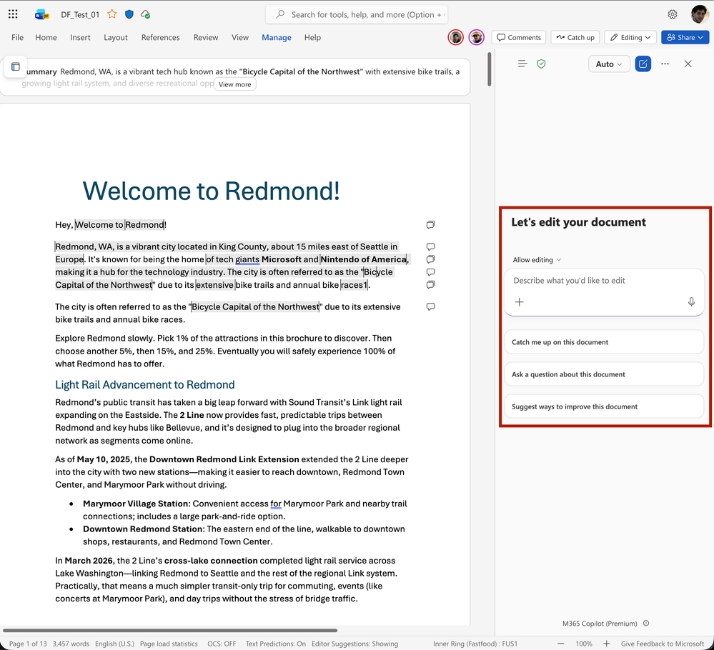Switch to the Layout tab
Image resolution: width=714 pixels, height=650 pixels.
coord(116,37)
